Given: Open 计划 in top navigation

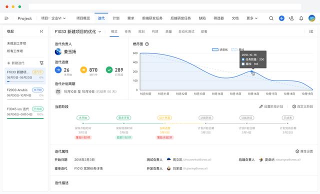Looking at the screenshot, I should tap(116, 18).
